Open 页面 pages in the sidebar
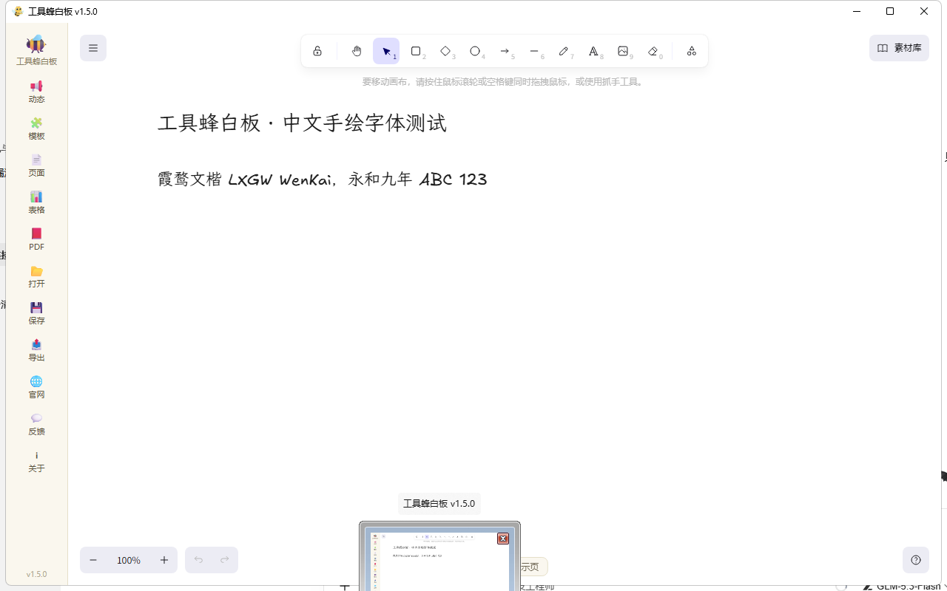The width and height of the screenshot is (947, 591). click(36, 165)
